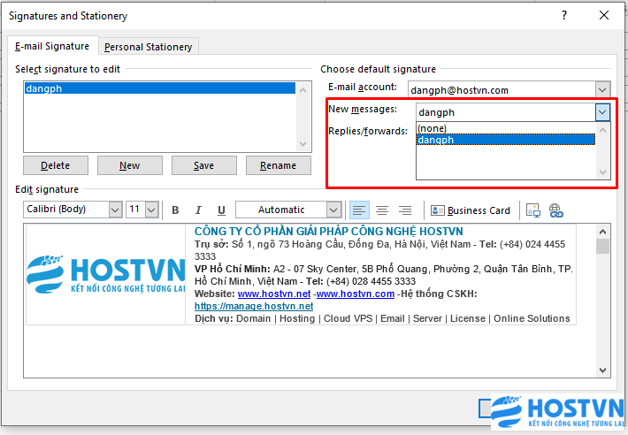Image resolution: width=628 pixels, height=435 pixels.
Task: Toggle Italic formatting in signature editor
Action: [x=198, y=210]
